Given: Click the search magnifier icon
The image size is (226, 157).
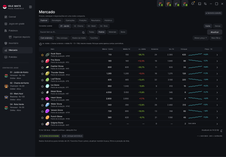Looking at the screenshot, I should point(83,33).
